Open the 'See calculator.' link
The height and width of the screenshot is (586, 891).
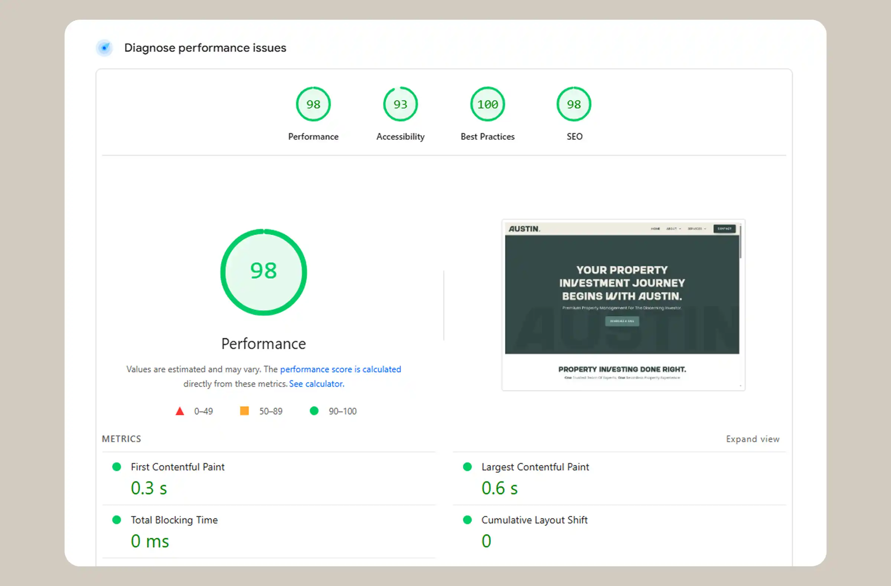pos(316,384)
